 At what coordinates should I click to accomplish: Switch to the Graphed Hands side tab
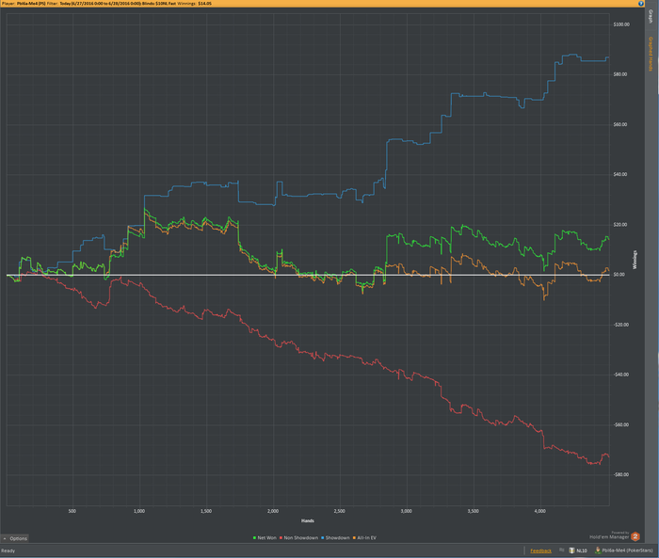pos(651,54)
